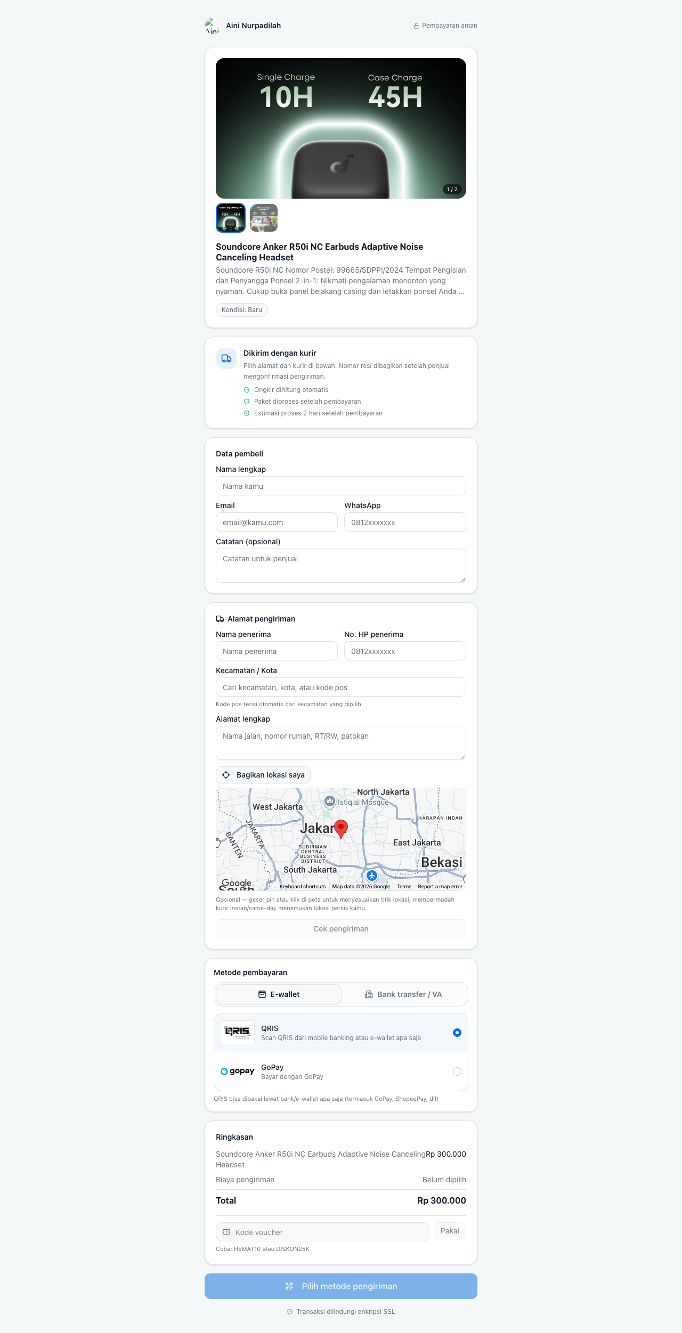
Task: Select the first product thumbnail showing 10H 45H
Action: (231, 218)
